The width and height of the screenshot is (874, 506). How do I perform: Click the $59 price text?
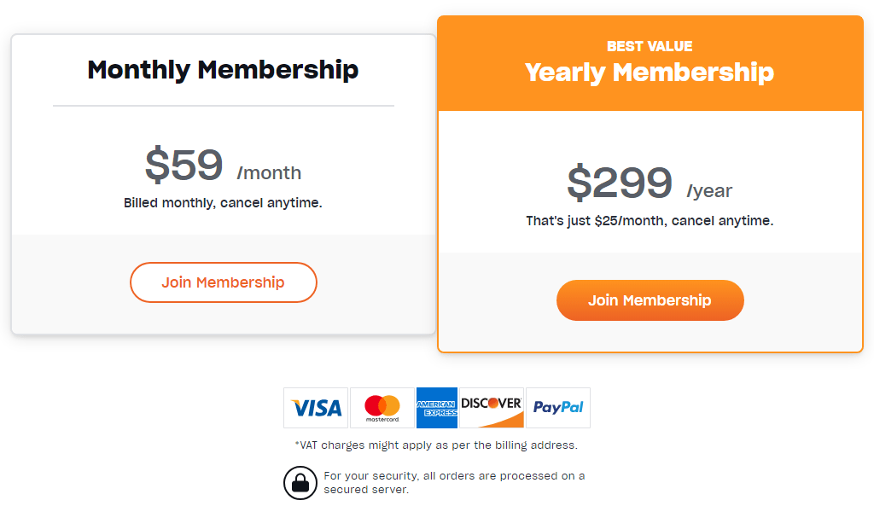pos(184,166)
